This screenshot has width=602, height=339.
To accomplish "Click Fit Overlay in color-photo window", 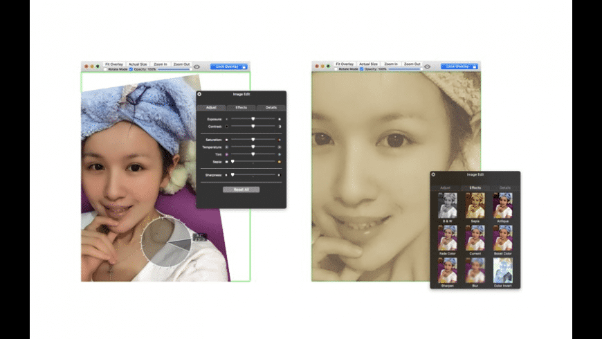I will [x=114, y=64].
